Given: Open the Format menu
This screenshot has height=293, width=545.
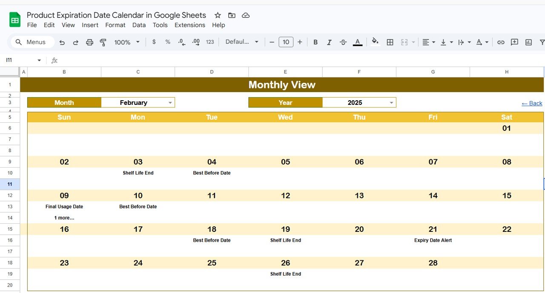Looking at the screenshot, I should [x=115, y=25].
